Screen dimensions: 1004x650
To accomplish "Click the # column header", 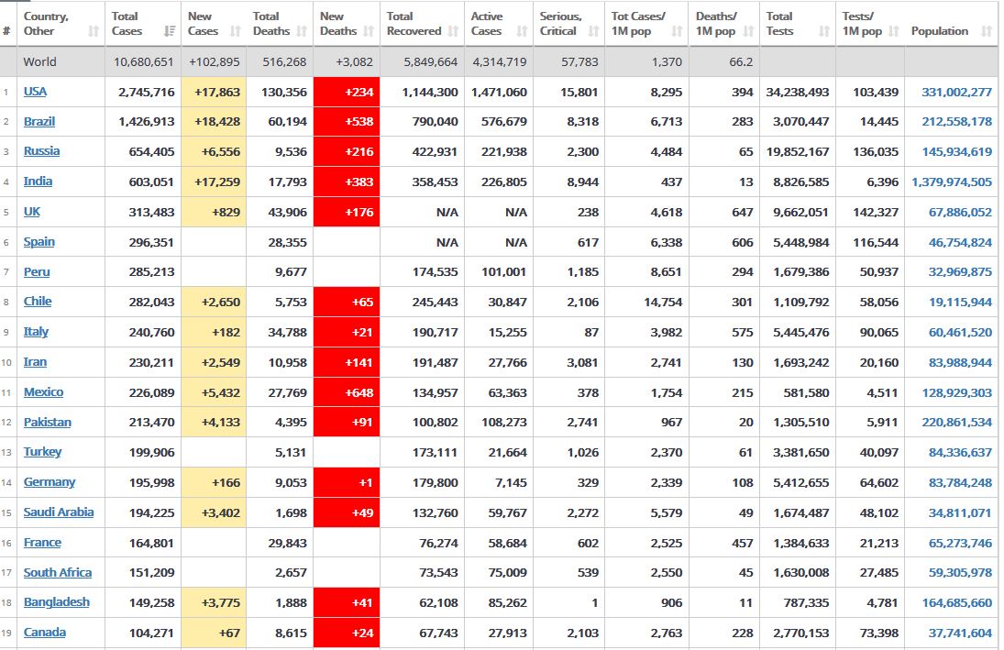I will coord(6,31).
